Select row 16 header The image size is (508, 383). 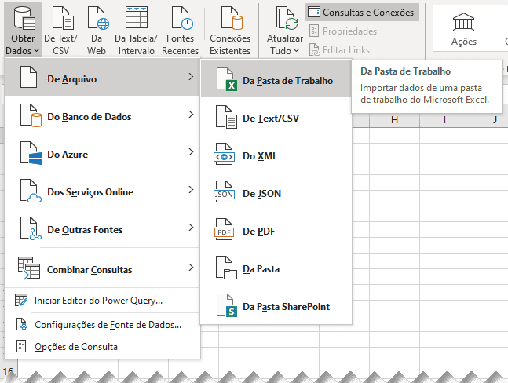point(9,371)
